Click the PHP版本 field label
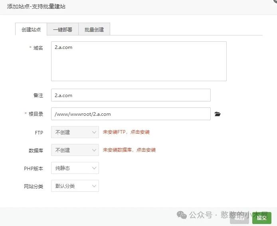277x226 pixels. 34,168
